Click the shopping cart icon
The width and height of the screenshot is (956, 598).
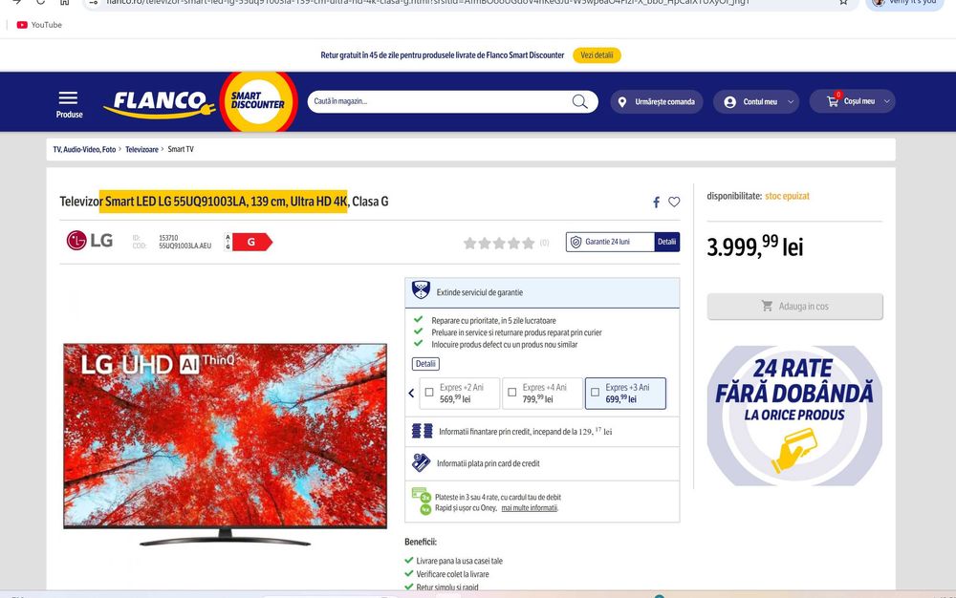point(833,101)
